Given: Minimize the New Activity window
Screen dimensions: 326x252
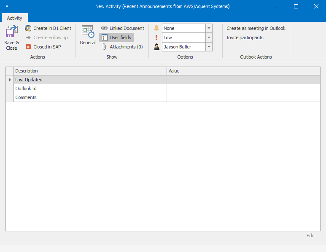Looking at the screenshot, I should pyautogui.click(x=276, y=6).
